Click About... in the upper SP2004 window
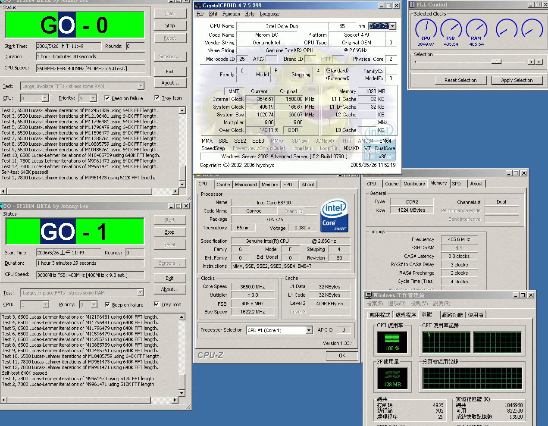The height and width of the screenshot is (426, 548). 170,83
